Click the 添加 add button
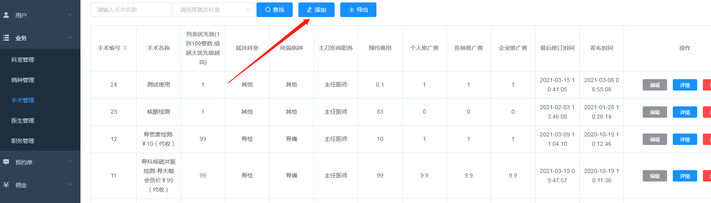Screen dimensions: 711x203 point(316,10)
